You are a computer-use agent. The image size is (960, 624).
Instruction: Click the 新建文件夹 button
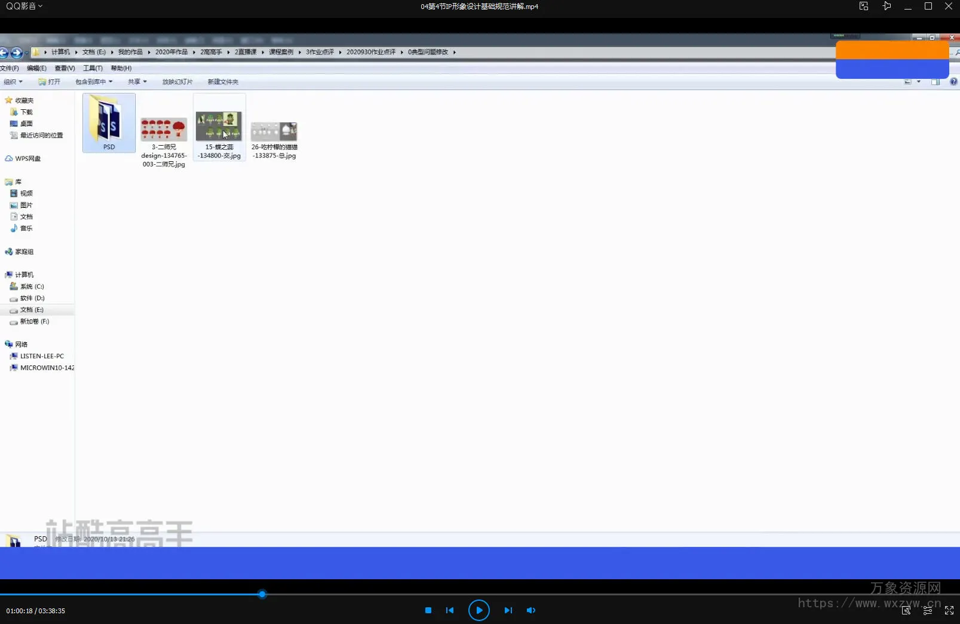(x=223, y=82)
